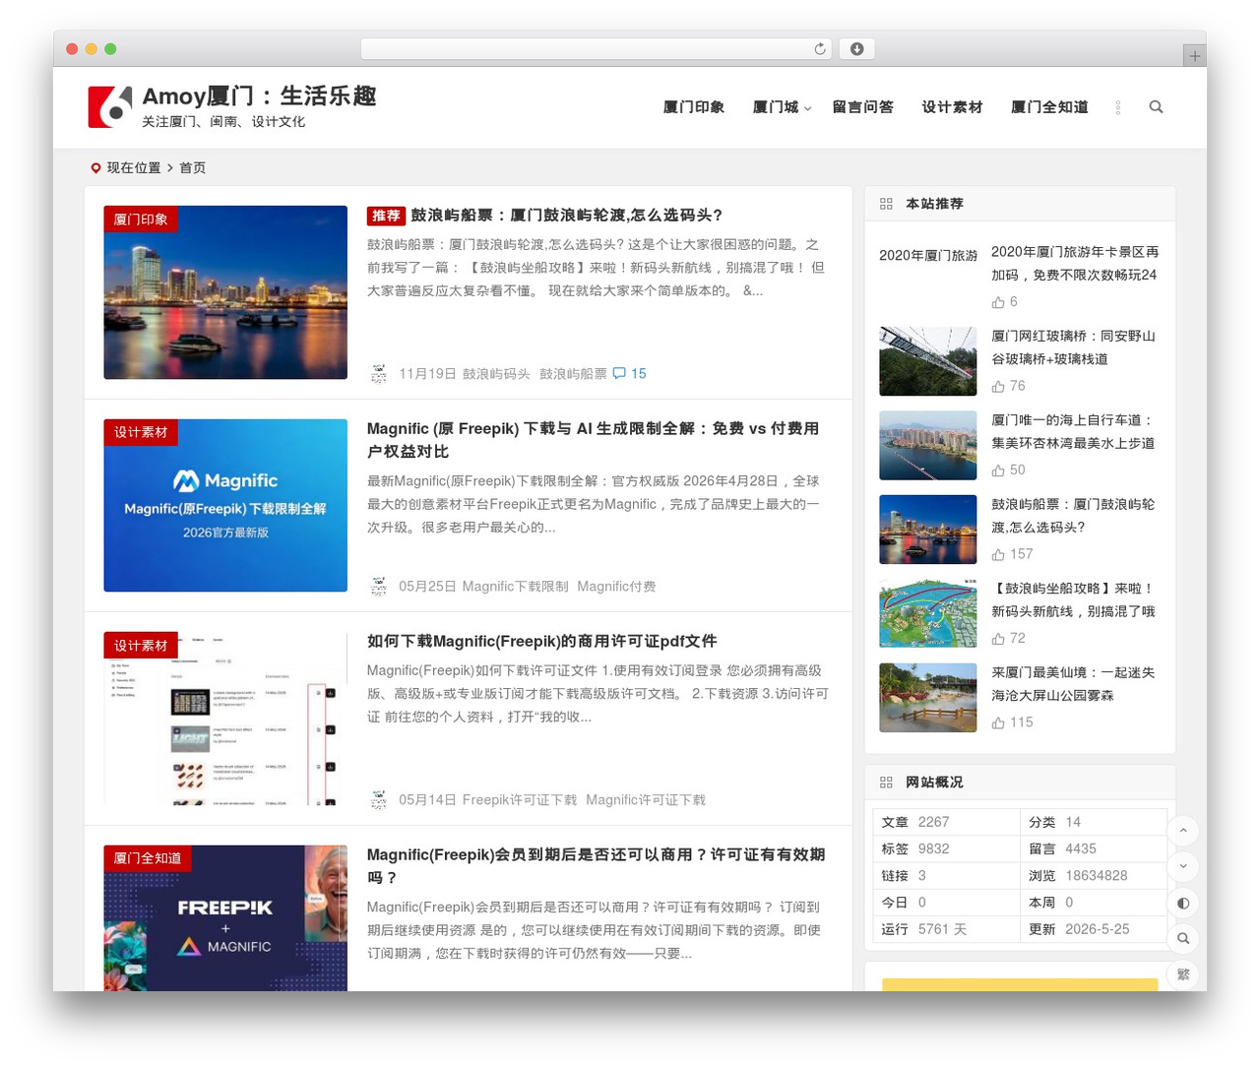Open sidebar link 2020年厦门旅游年卡景区再加码
The height and width of the screenshot is (1067, 1260).
pyautogui.click(x=1075, y=264)
